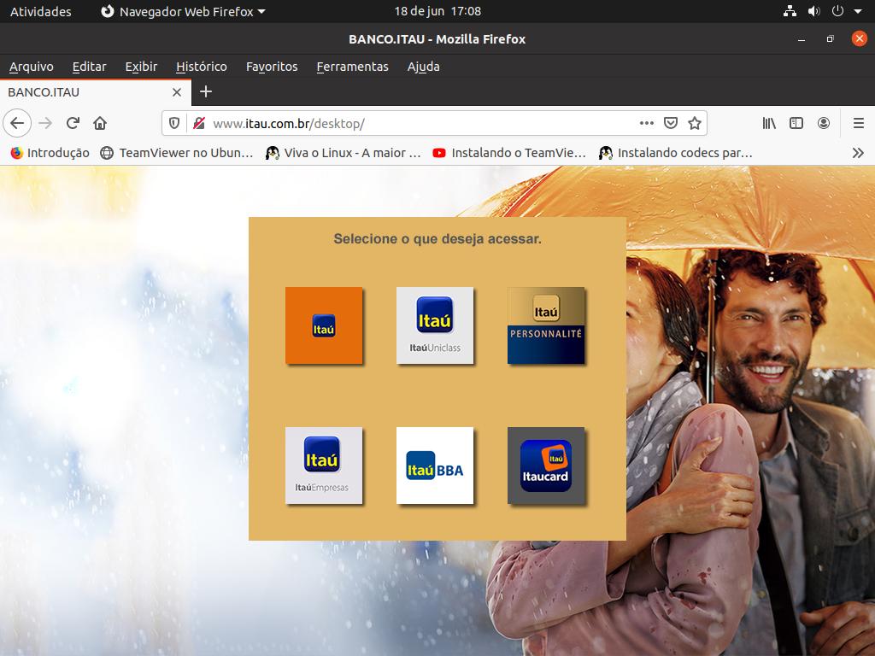875x656 pixels.
Task: Open Navegador Web Firefox app menu
Action: click(x=183, y=11)
